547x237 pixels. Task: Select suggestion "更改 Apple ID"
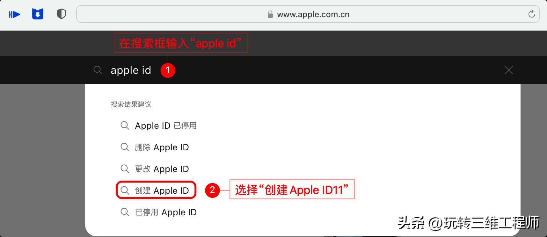[162, 169]
